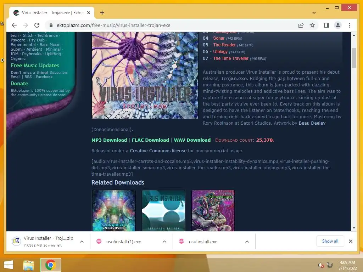Expand options for Virus Installer zip download

[x=82, y=242]
